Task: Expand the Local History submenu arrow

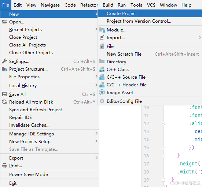Action: tap(96, 85)
